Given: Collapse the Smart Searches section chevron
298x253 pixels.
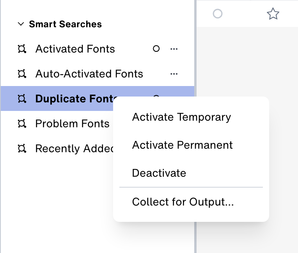Looking at the screenshot, I should click(x=21, y=24).
